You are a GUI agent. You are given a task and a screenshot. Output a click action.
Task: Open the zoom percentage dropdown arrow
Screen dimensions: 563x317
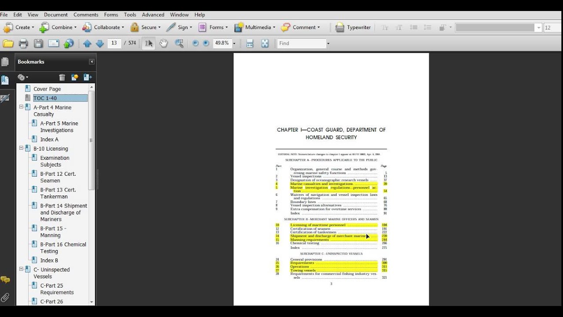pyautogui.click(x=234, y=44)
